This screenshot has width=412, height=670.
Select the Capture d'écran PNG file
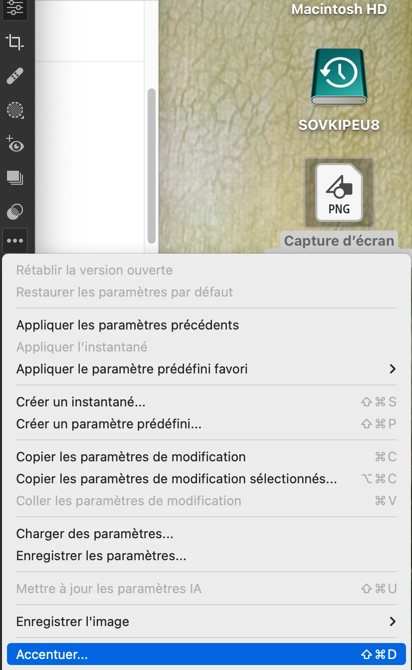click(x=339, y=193)
